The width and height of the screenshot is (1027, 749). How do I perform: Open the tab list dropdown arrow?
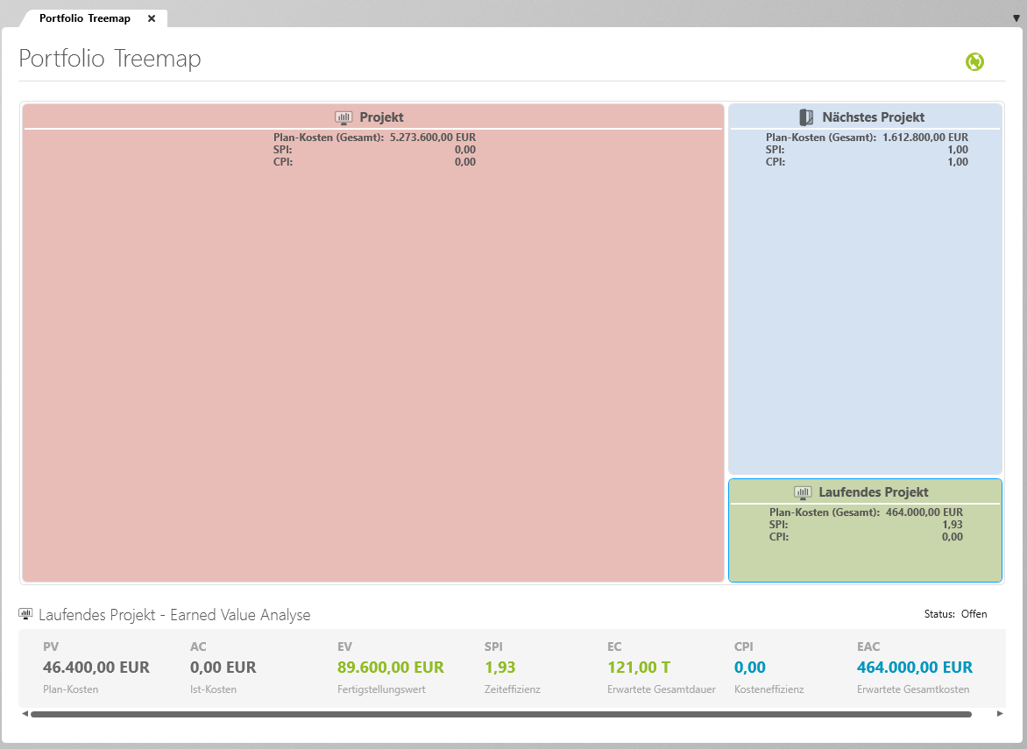[1016, 18]
